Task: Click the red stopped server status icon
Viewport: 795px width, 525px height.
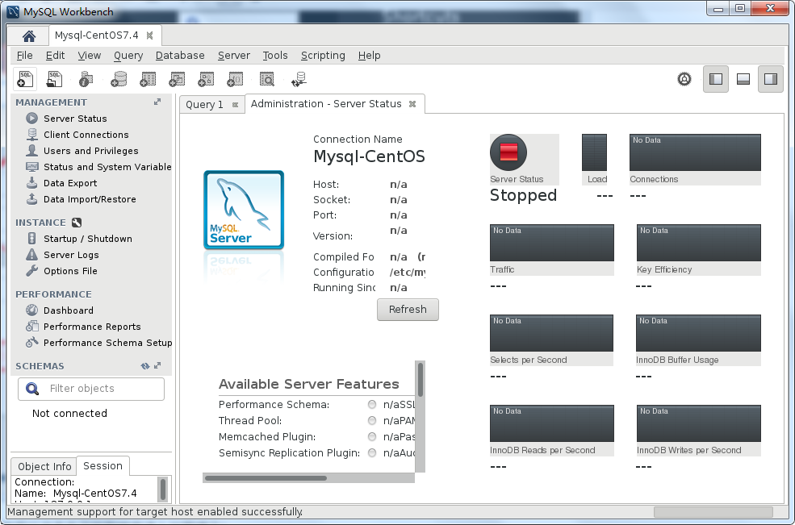Action: tap(508, 152)
